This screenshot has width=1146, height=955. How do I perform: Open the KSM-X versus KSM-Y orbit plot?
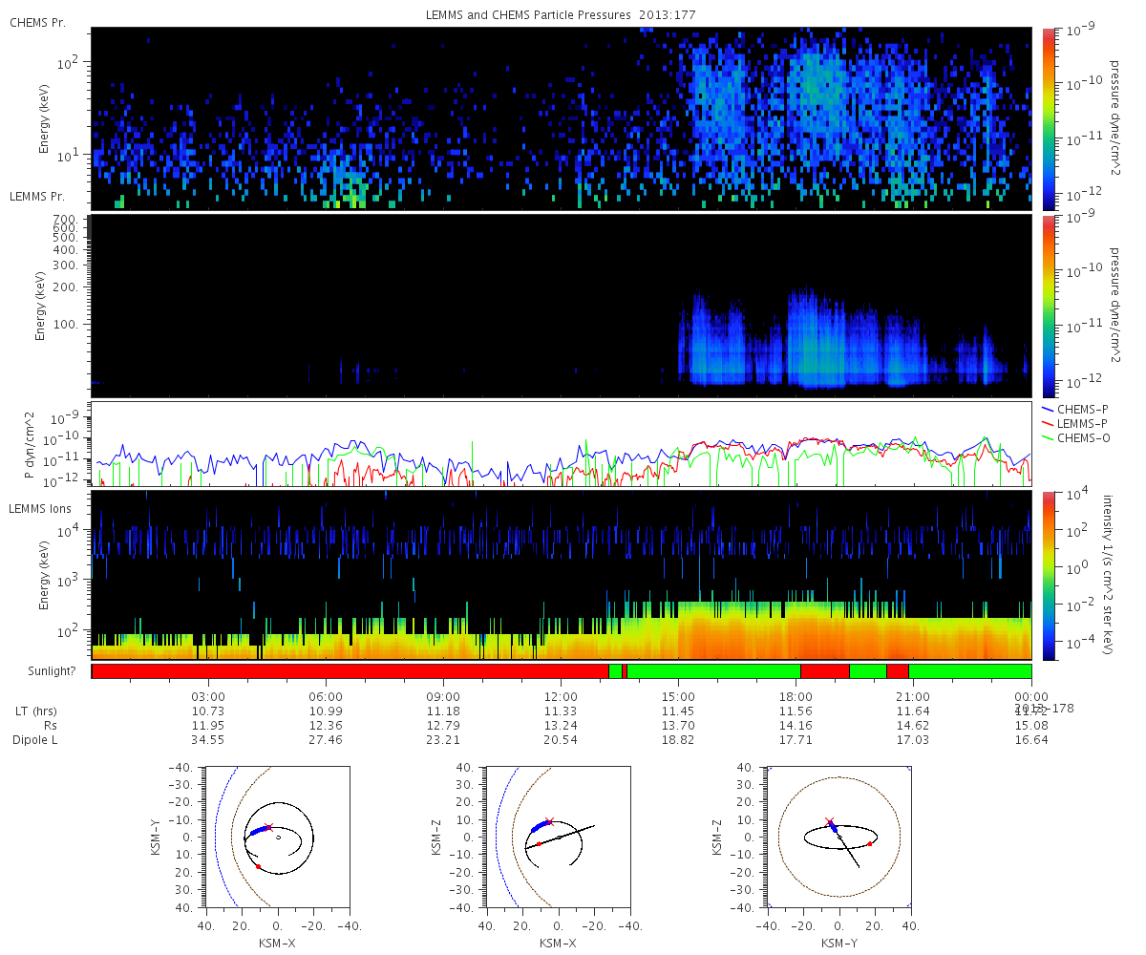click(277, 837)
